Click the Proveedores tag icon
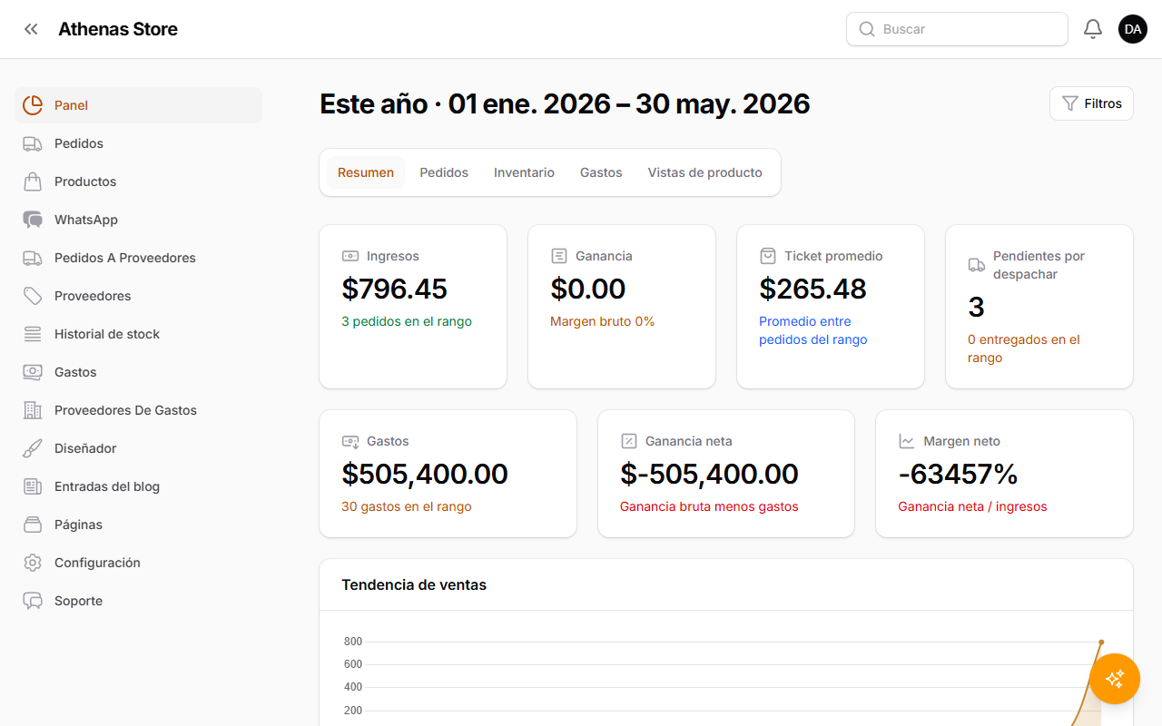The width and height of the screenshot is (1162, 726). (33, 296)
